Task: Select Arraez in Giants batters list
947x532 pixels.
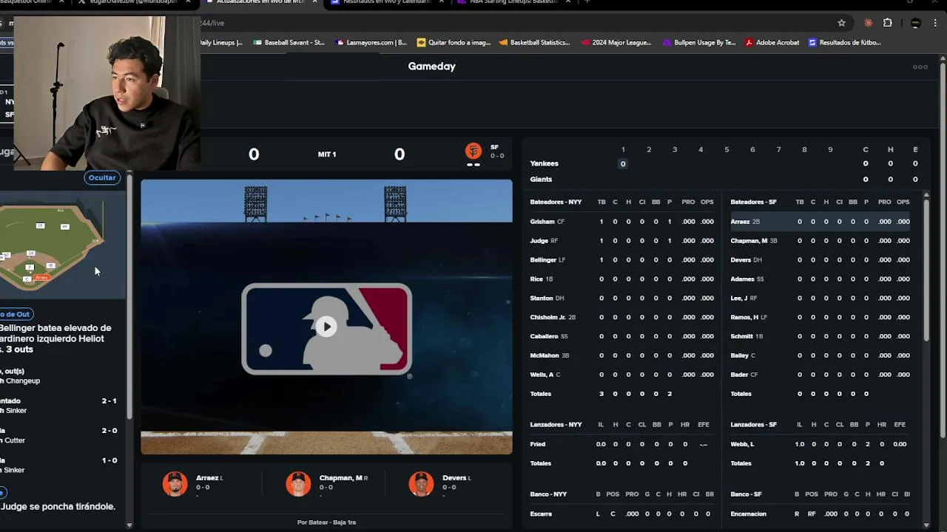Action: 820,222
